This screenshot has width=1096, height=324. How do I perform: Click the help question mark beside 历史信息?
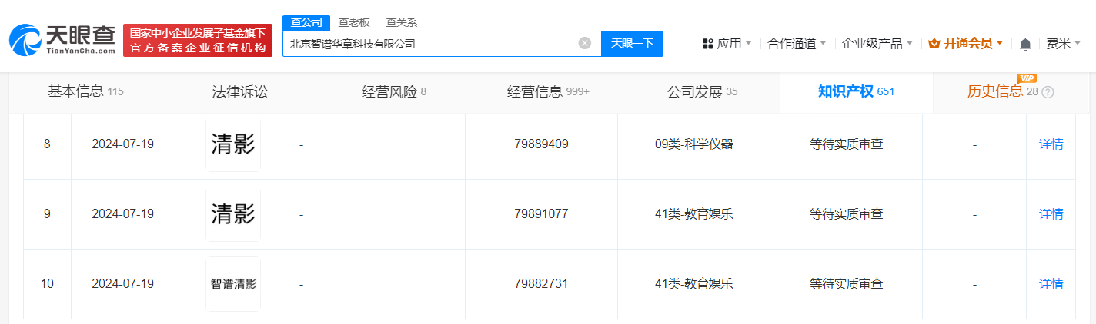click(1048, 92)
